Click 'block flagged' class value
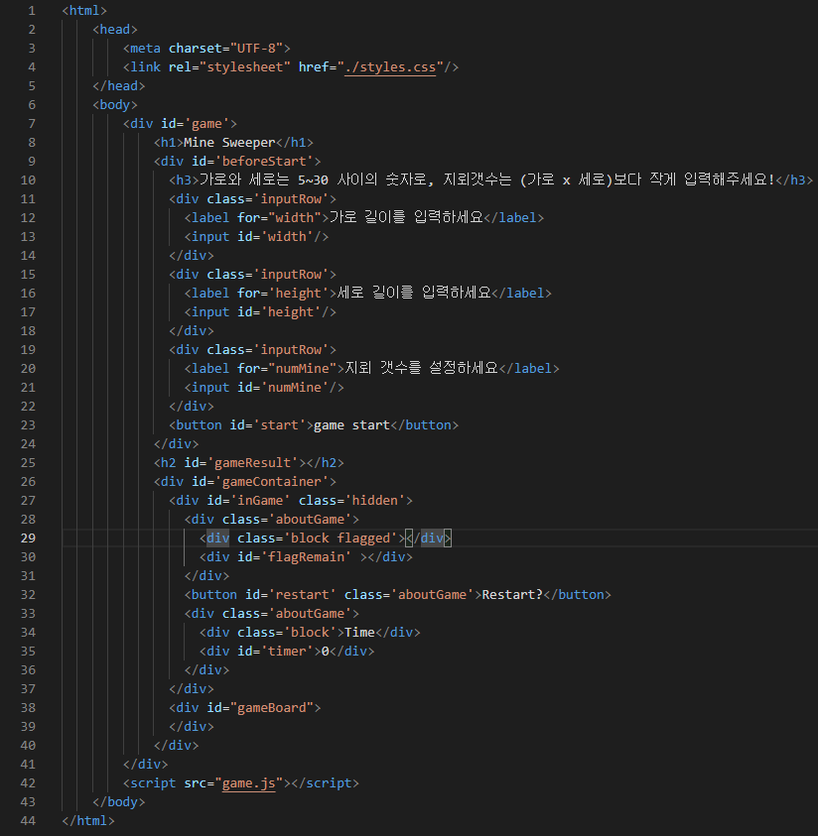818x836 pixels. click(x=341, y=537)
